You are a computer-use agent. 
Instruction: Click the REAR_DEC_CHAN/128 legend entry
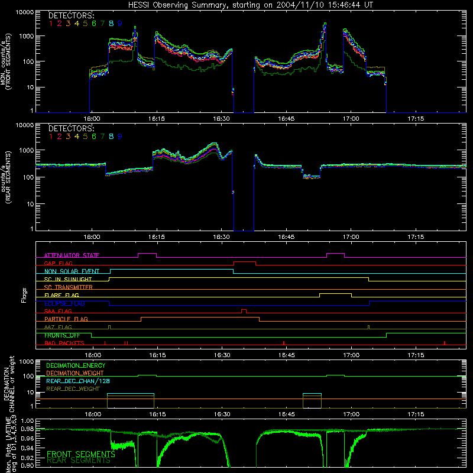tap(78, 381)
